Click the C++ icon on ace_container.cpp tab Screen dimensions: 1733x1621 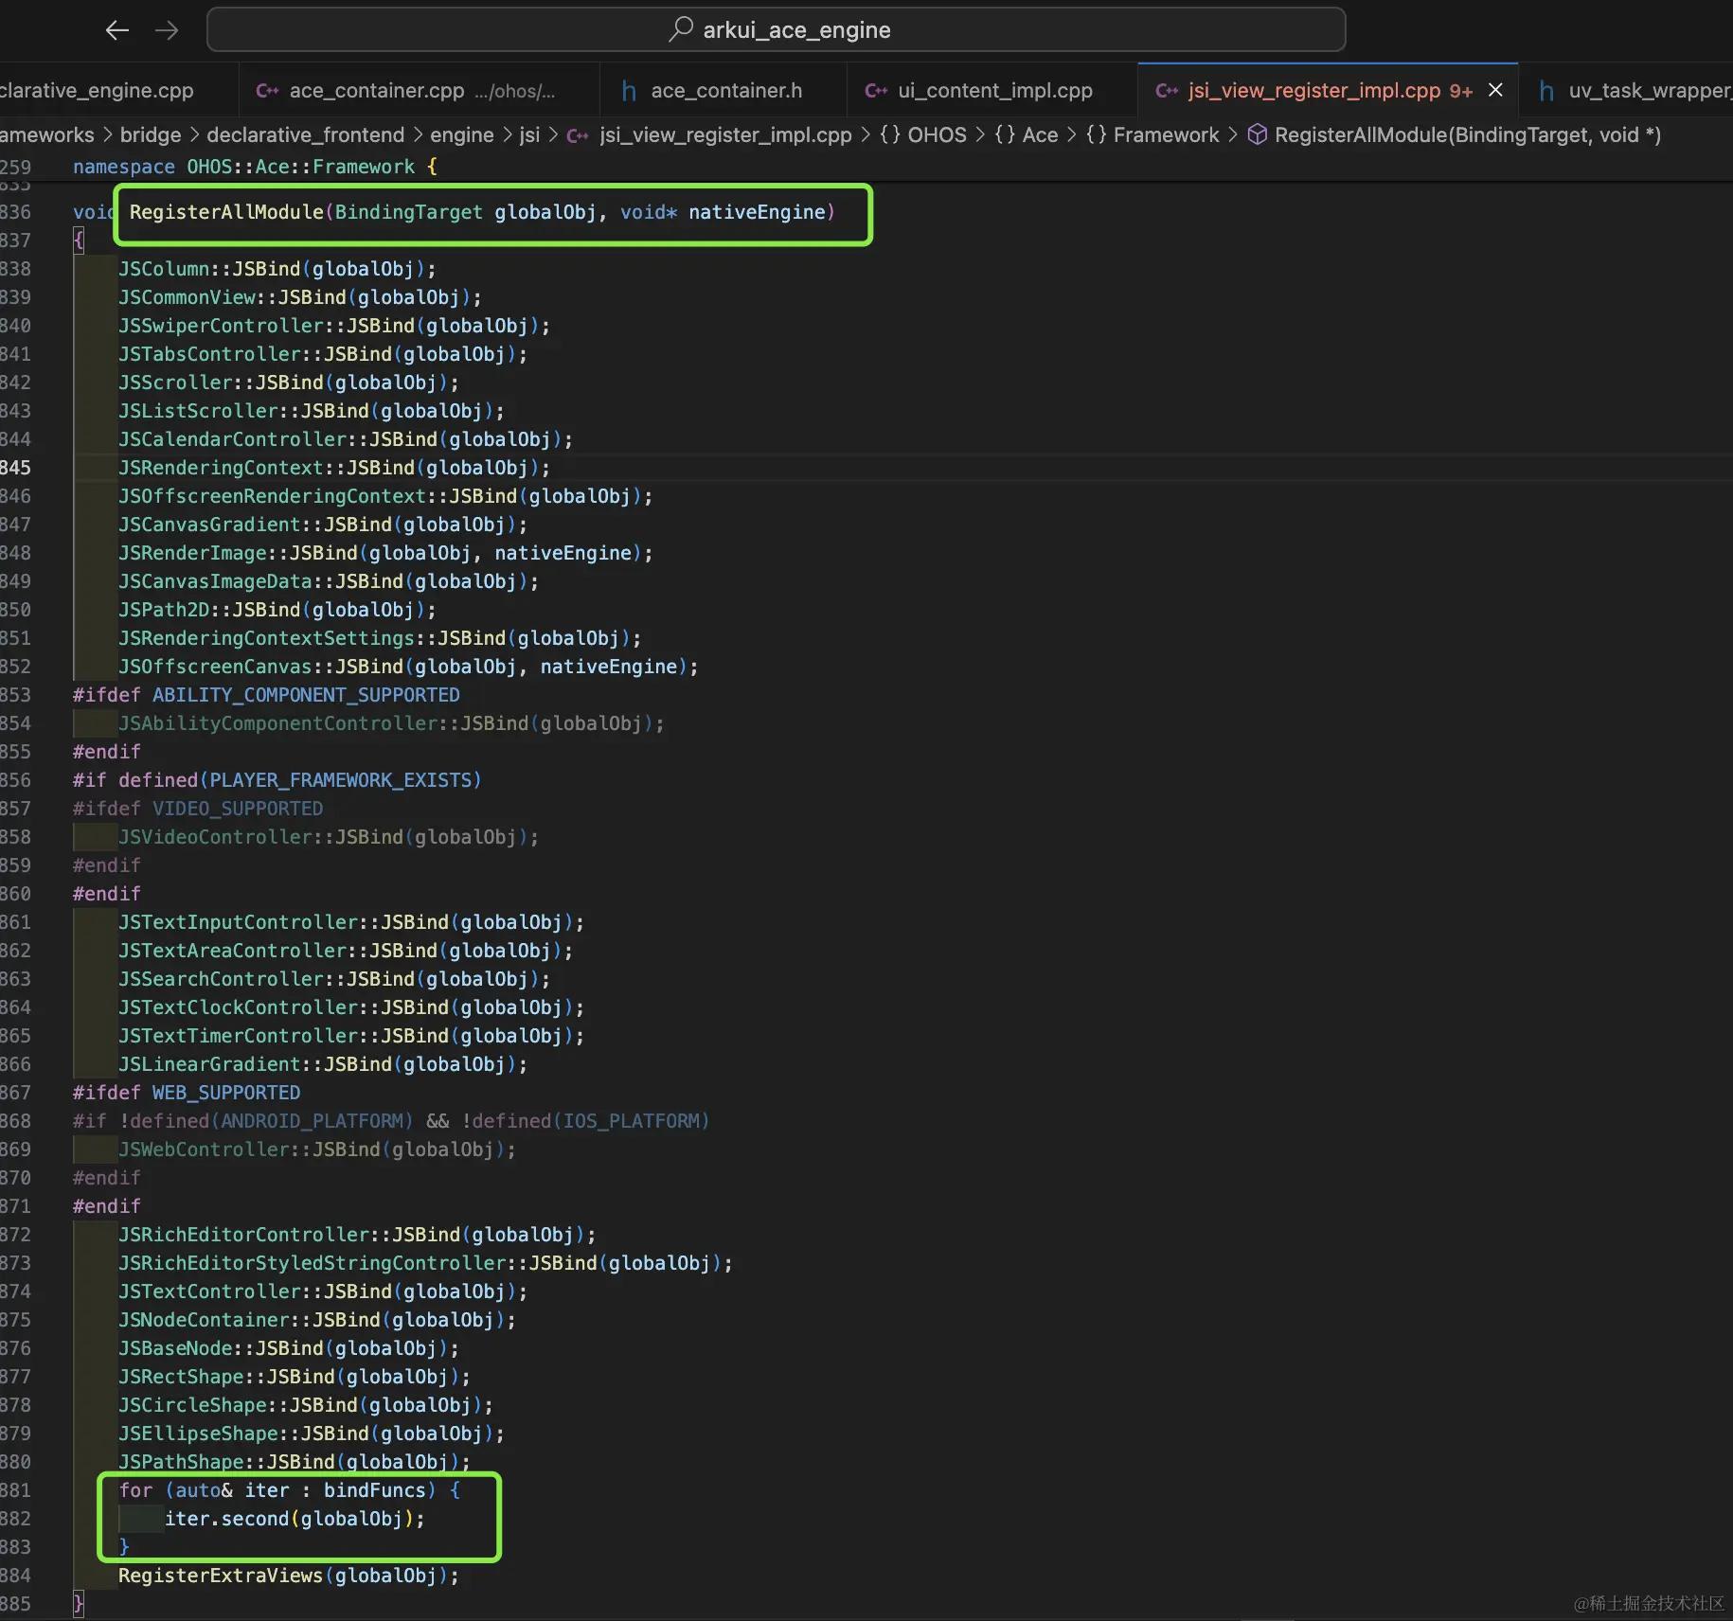pyautogui.click(x=268, y=91)
